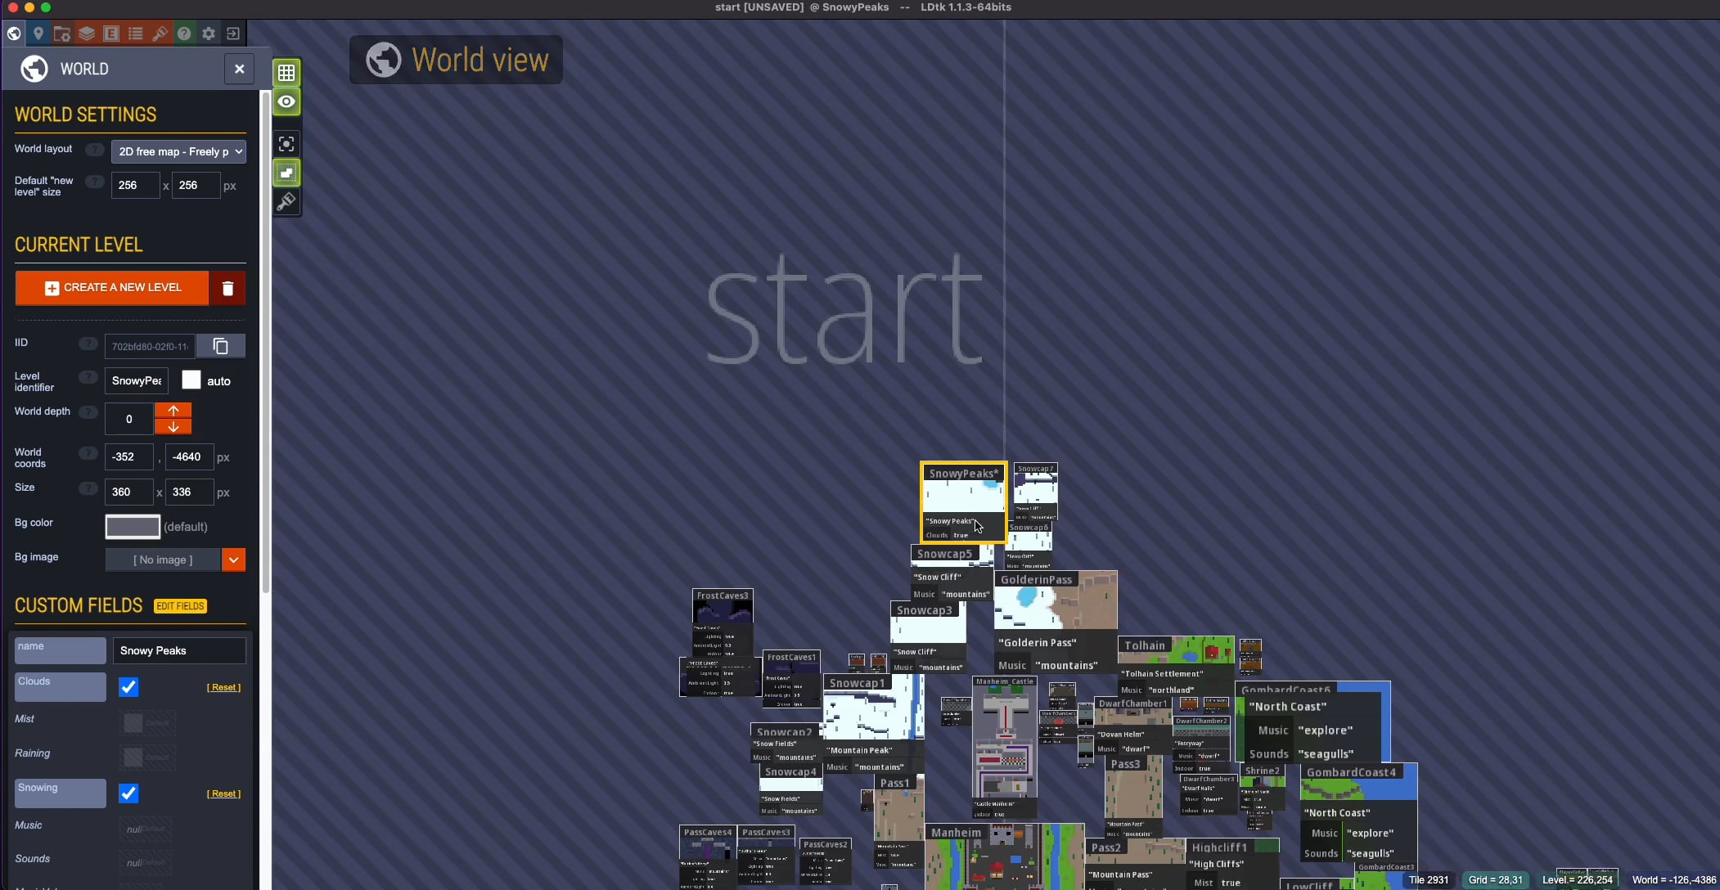1720x890 pixels.
Task: Open the Help panel
Action: [x=185, y=34]
